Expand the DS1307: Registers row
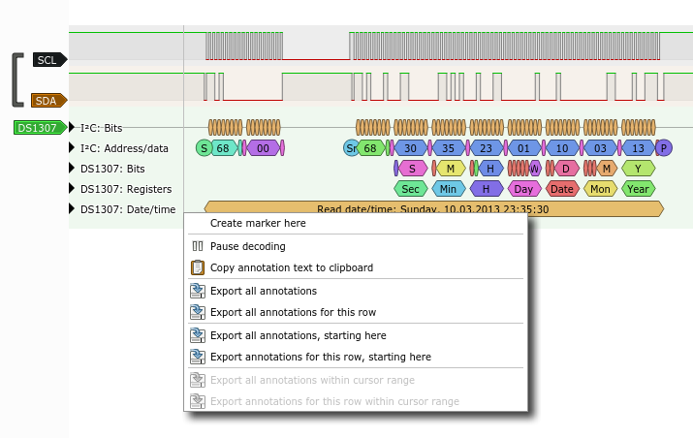 click(x=72, y=189)
